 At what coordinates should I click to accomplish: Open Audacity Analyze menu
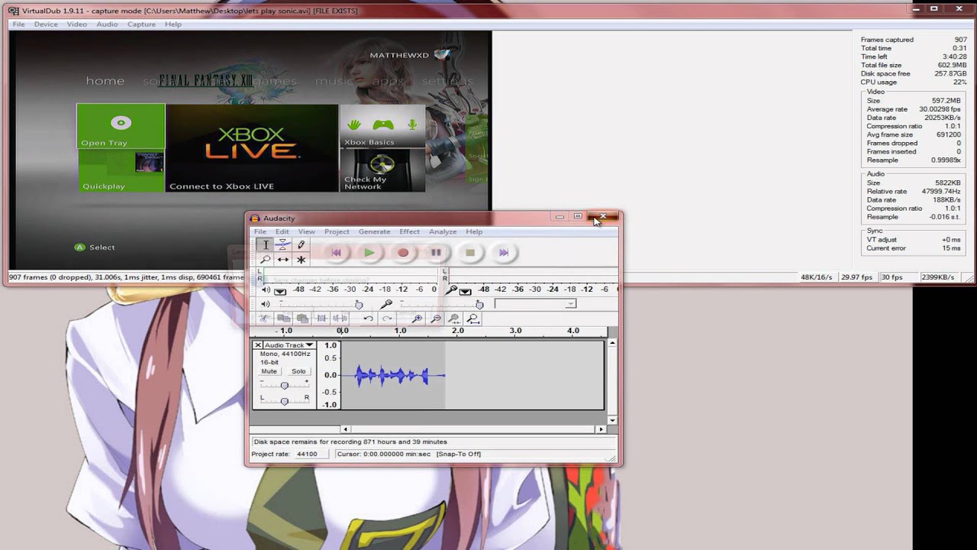pyautogui.click(x=443, y=231)
